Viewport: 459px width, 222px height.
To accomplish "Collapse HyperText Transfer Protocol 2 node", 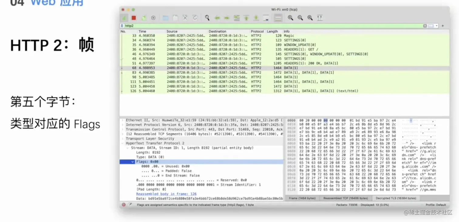I will [123, 143].
